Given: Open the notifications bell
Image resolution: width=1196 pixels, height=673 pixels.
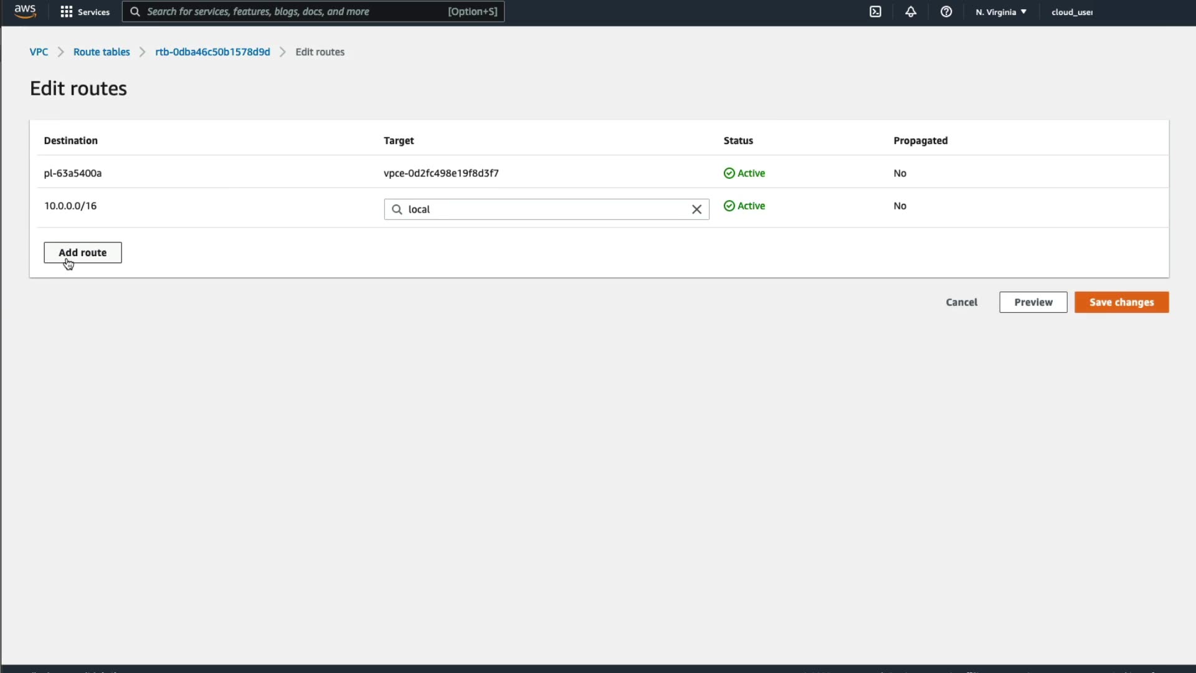Looking at the screenshot, I should pos(911,12).
